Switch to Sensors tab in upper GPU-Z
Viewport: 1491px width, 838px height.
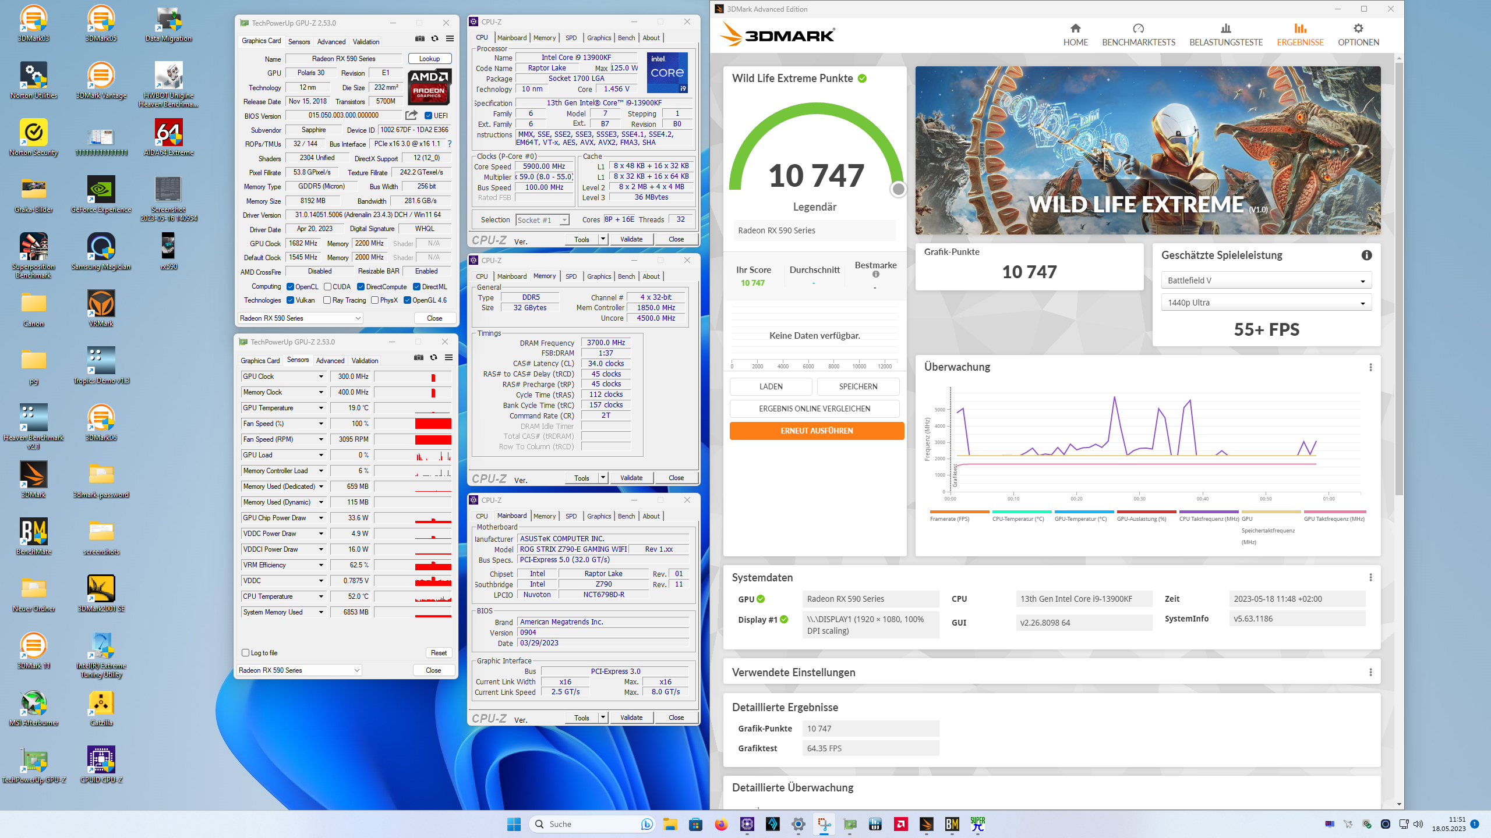299,42
